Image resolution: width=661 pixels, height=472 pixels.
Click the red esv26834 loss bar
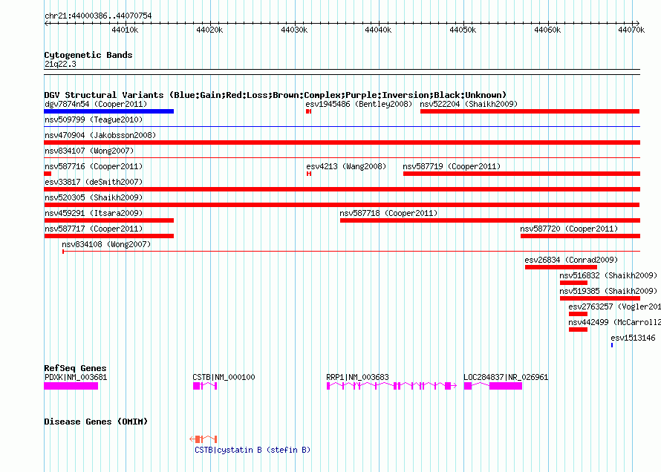coord(561,267)
